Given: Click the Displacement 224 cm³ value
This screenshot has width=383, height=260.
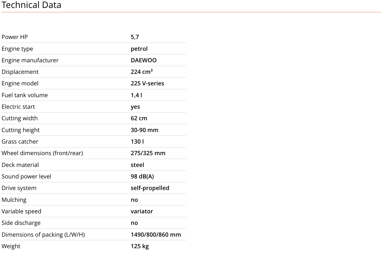Looking at the screenshot, I should (x=142, y=72).
